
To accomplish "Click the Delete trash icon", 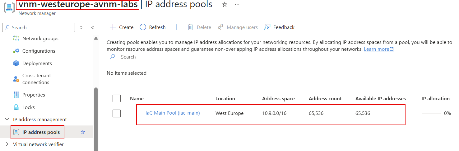I will pos(190,27).
